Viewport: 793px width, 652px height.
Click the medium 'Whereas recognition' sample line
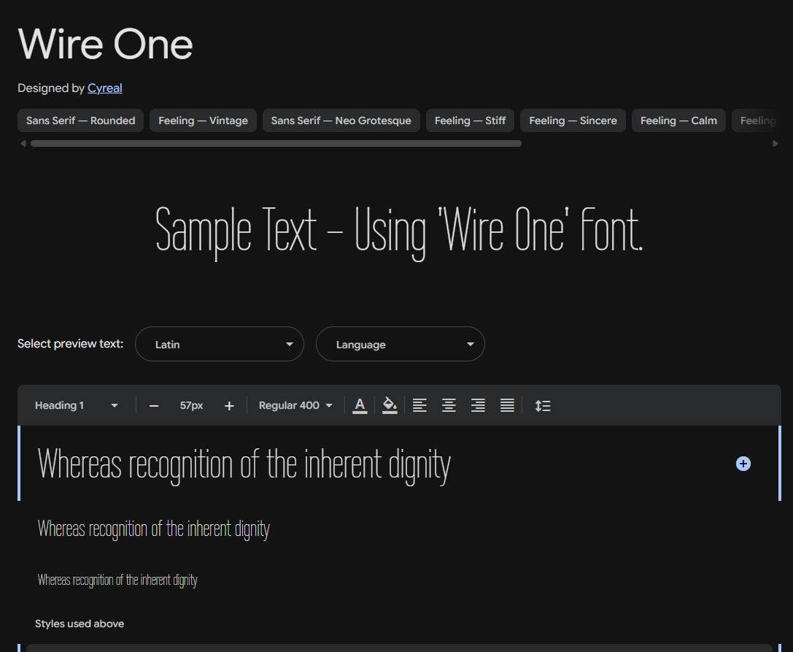coord(154,529)
